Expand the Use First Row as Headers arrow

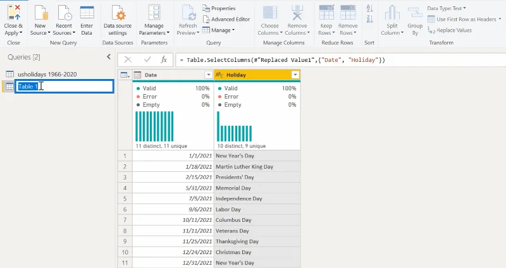tap(500, 20)
